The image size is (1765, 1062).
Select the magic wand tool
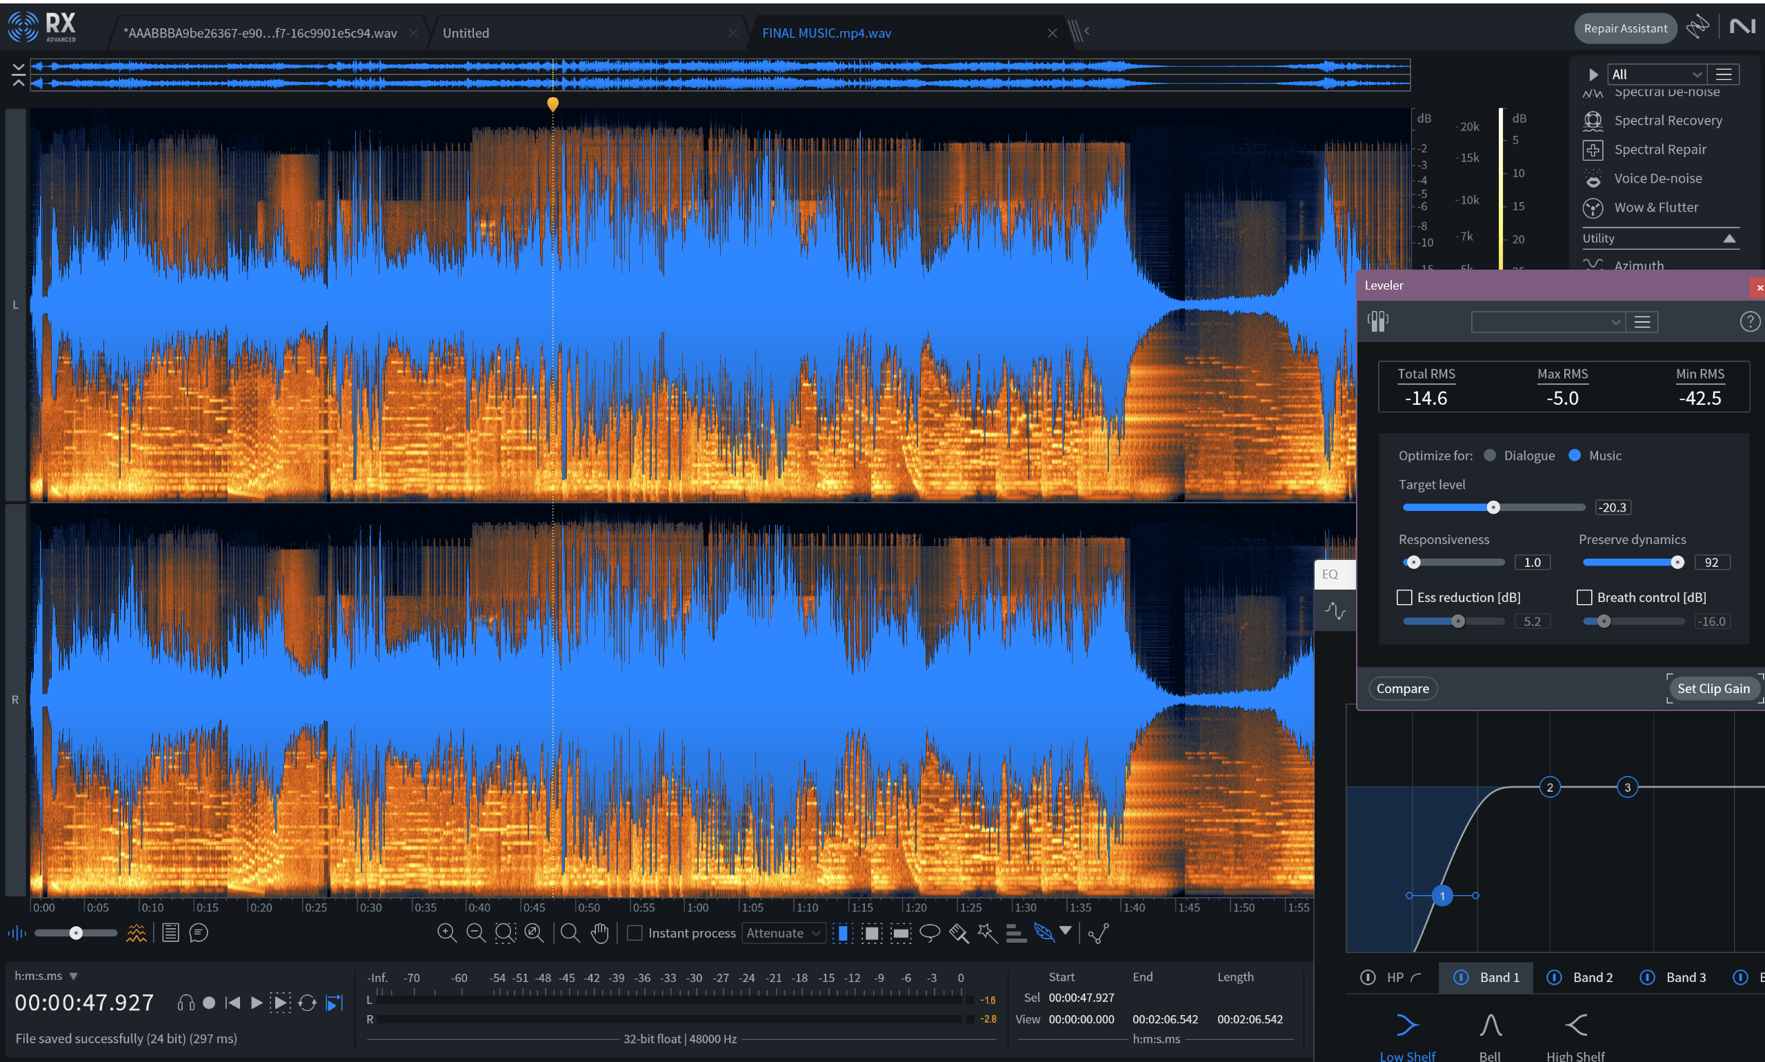point(988,932)
